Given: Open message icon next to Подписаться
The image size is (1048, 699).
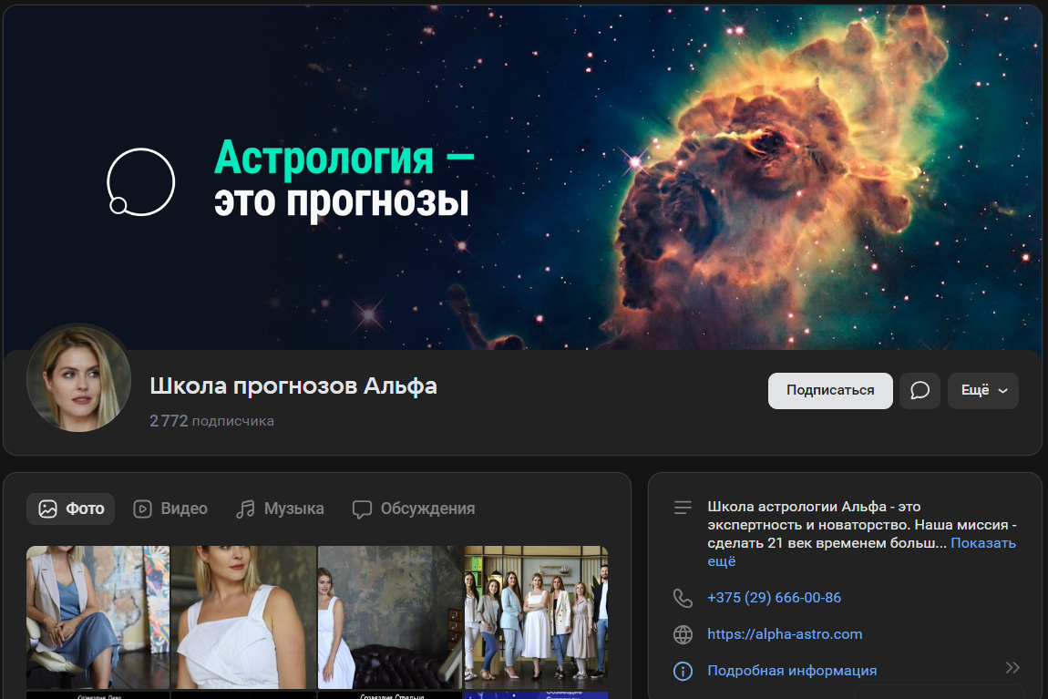Looking at the screenshot, I should point(920,390).
